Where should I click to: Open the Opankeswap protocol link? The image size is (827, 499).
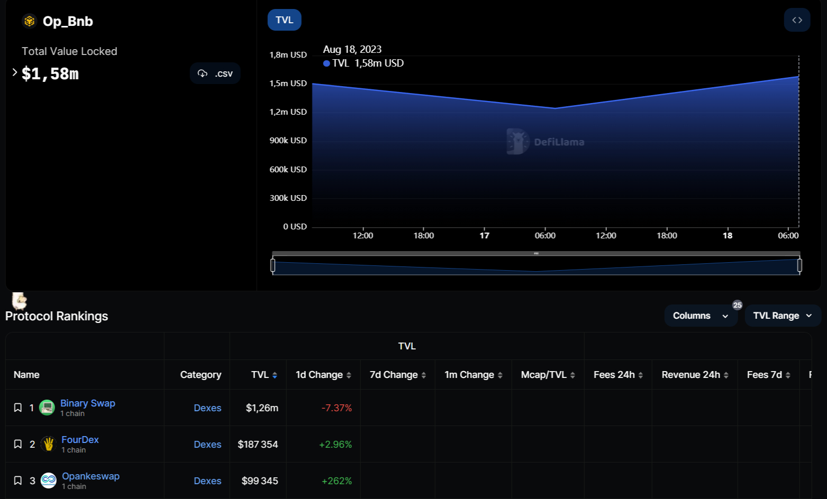click(90, 476)
